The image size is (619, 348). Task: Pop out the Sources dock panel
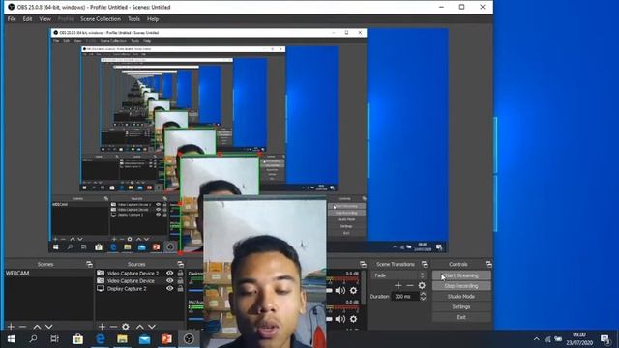coord(181,264)
